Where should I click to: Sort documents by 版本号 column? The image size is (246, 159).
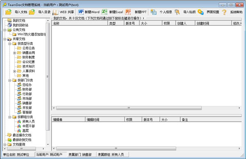click(132, 23)
